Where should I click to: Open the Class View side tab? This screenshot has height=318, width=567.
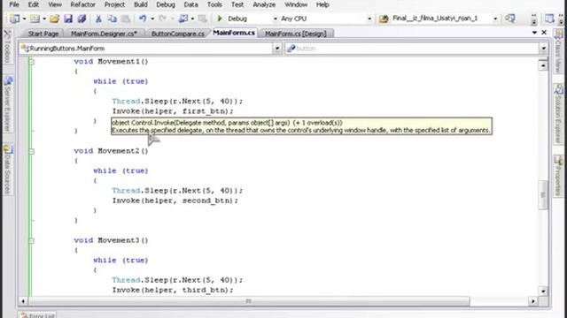point(559,51)
